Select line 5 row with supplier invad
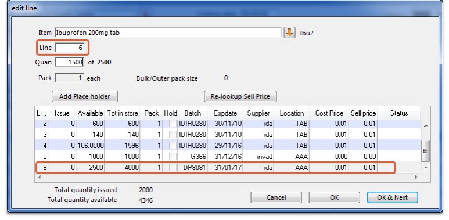Screen dimensions: 449x220 point(228,157)
